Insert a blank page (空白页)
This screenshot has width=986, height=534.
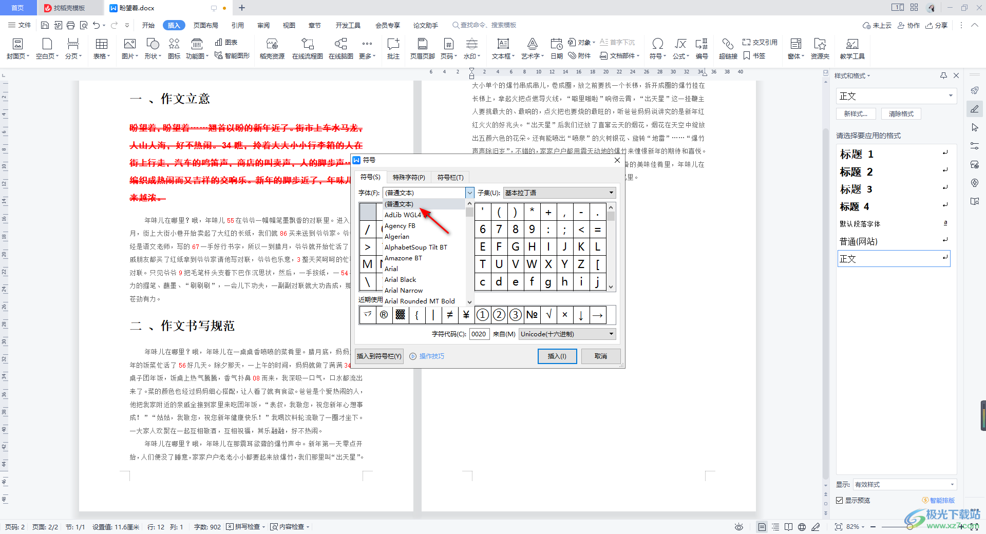(x=47, y=49)
